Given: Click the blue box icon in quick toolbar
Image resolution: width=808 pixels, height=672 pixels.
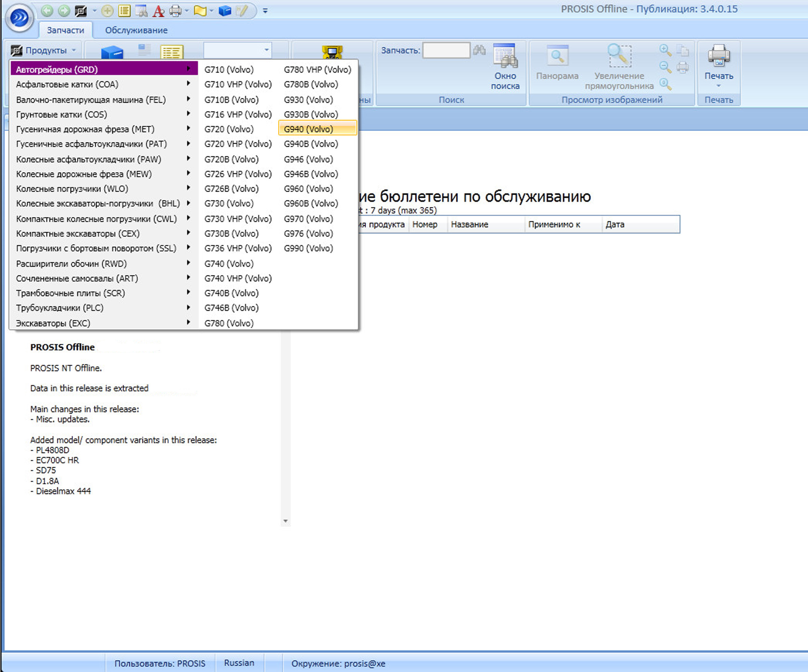Looking at the screenshot, I should click(224, 11).
